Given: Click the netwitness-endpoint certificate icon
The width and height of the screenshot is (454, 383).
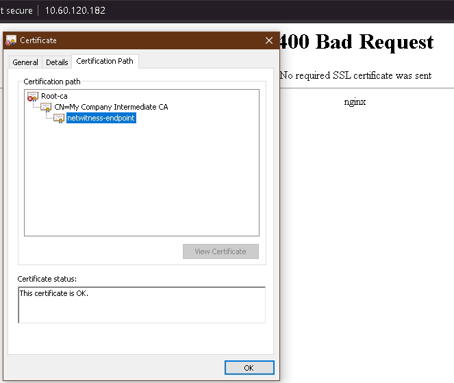Looking at the screenshot, I should pyautogui.click(x=59, y=118).
